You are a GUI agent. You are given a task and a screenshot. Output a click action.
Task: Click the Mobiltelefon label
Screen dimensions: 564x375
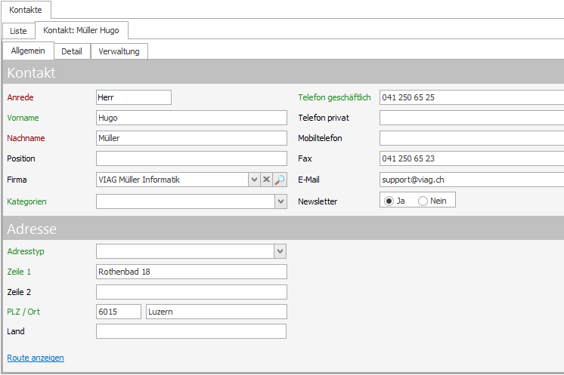coord(320,138)
